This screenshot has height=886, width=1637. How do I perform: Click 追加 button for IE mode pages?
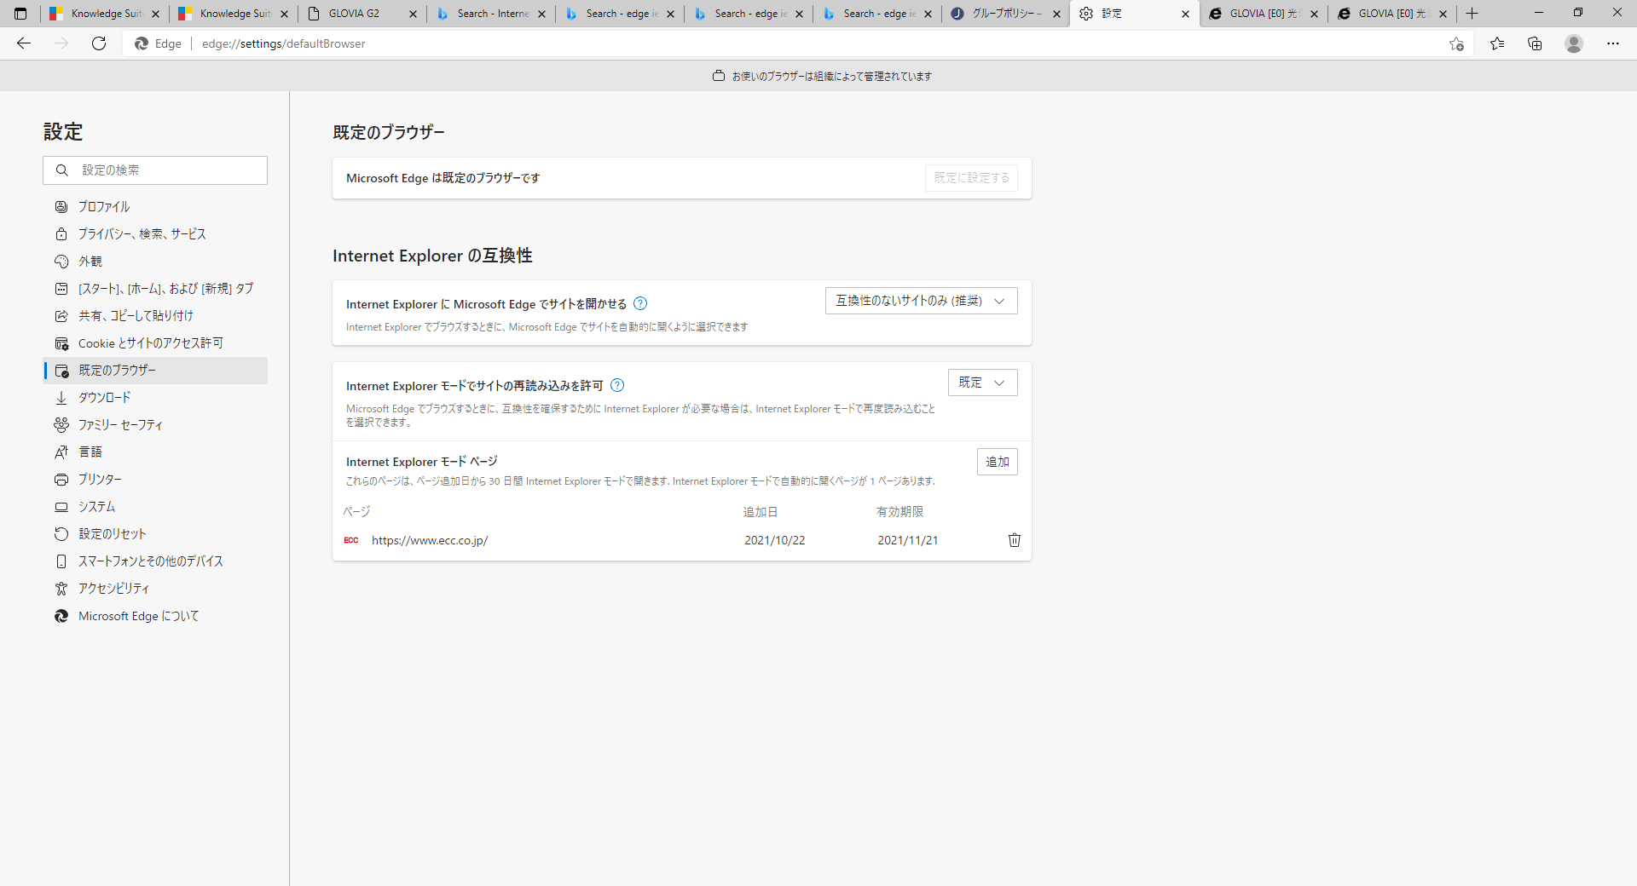[x=997, y=462]
